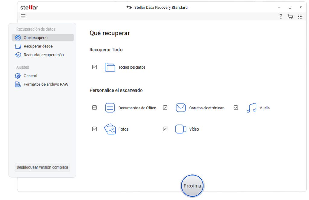Click the Correos electrónicos envelope icon
The height and width of the screenshot is (200, 309).
180,108
